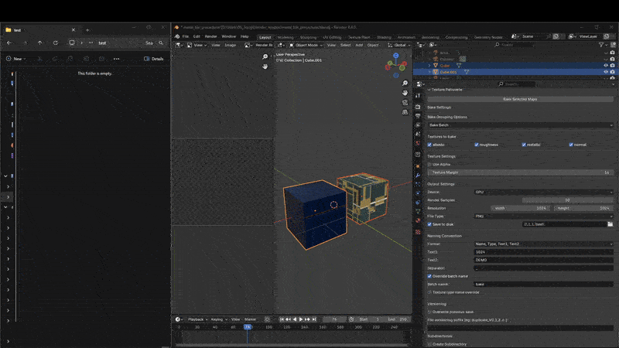Click the Text2 DEMO input field

544,260
